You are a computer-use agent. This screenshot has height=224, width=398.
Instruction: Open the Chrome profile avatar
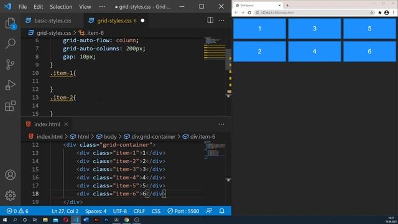(x=387, y=12)
